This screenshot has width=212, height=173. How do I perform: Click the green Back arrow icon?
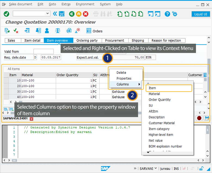click(x=72, y=14)
